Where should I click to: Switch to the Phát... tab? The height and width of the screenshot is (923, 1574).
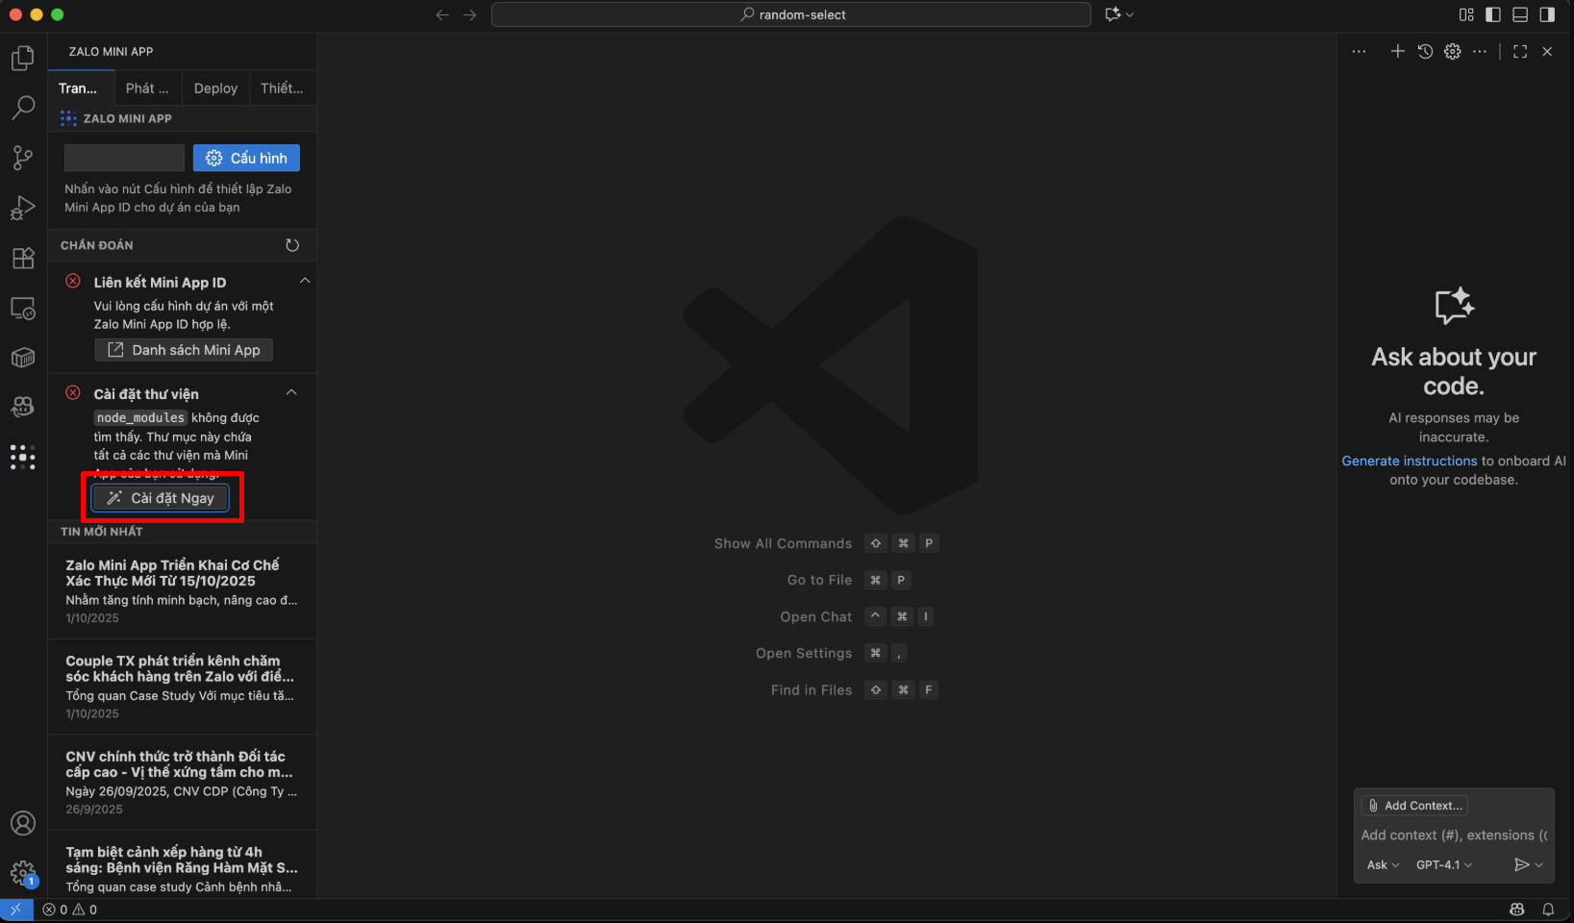pyautogui.click(x=147, y=88)
